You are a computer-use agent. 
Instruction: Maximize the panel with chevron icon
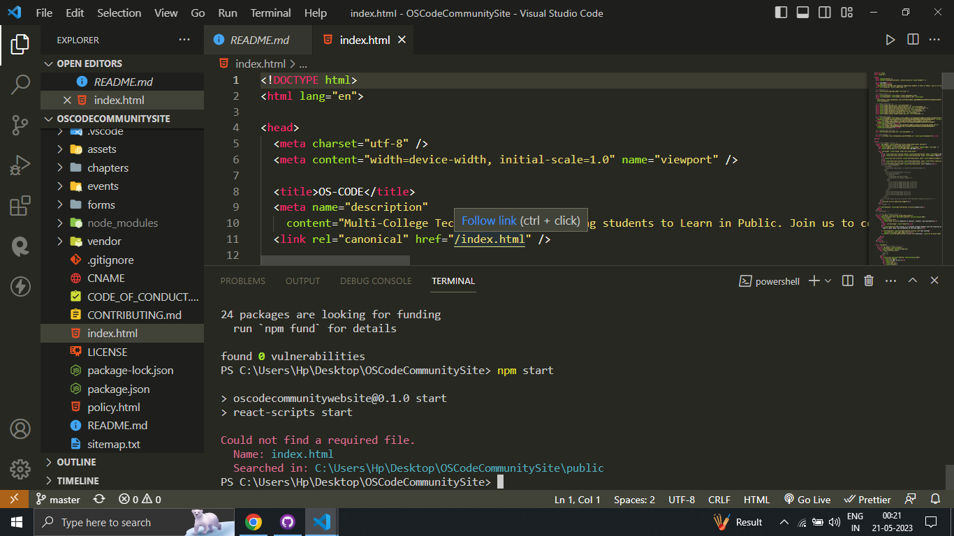click(x=912, y=281)
